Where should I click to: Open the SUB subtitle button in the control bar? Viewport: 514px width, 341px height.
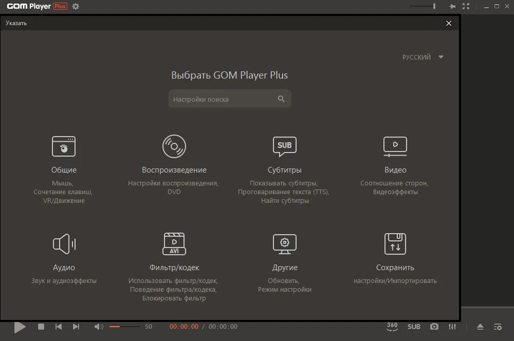[414, 327]
